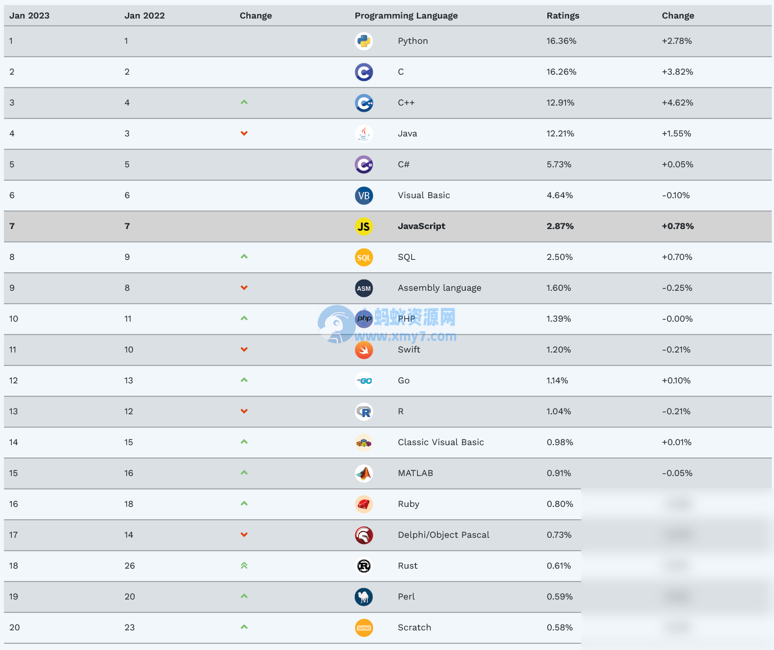The image size is (774, 650).
Task: Click the orange SQL icon
Action: pyautogui.click(x=364, y=257)
